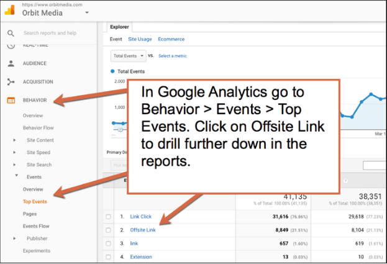Tick the checkbox beside Offsite Link
Screen dimensions: 387x264
click(x=109, y=230)
